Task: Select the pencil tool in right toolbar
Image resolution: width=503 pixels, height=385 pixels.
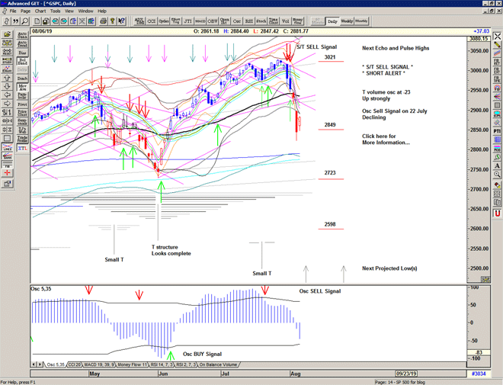Action: (497, 44)
